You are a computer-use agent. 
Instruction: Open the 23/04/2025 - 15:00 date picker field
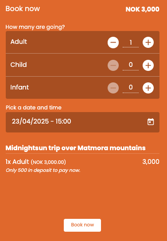[x=82, y=122]
